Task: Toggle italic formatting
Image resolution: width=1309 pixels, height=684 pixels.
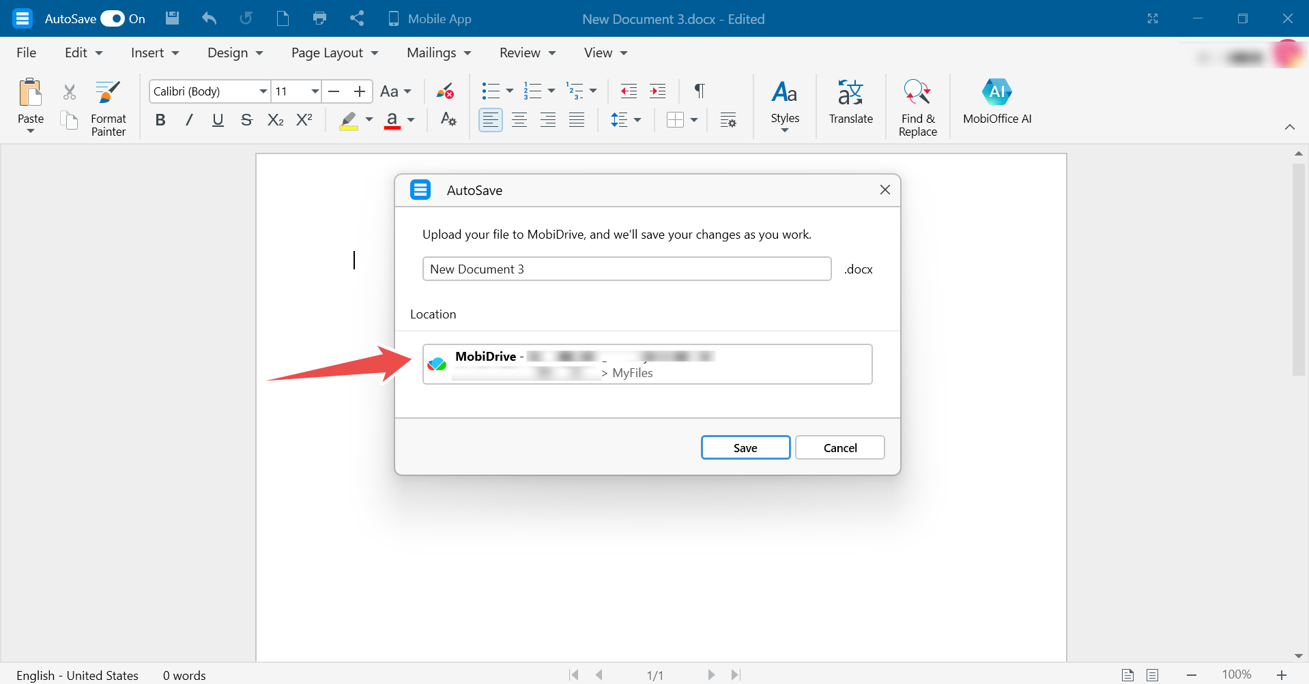Action: coord(189,120)
